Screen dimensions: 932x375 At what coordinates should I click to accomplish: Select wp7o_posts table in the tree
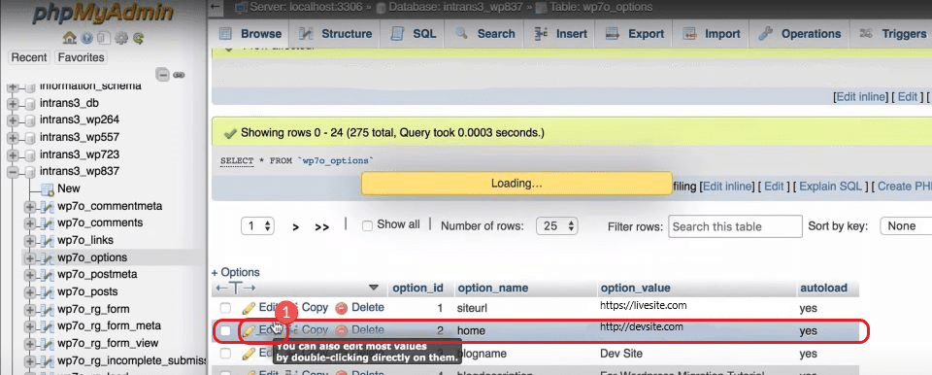click(87, 291)
